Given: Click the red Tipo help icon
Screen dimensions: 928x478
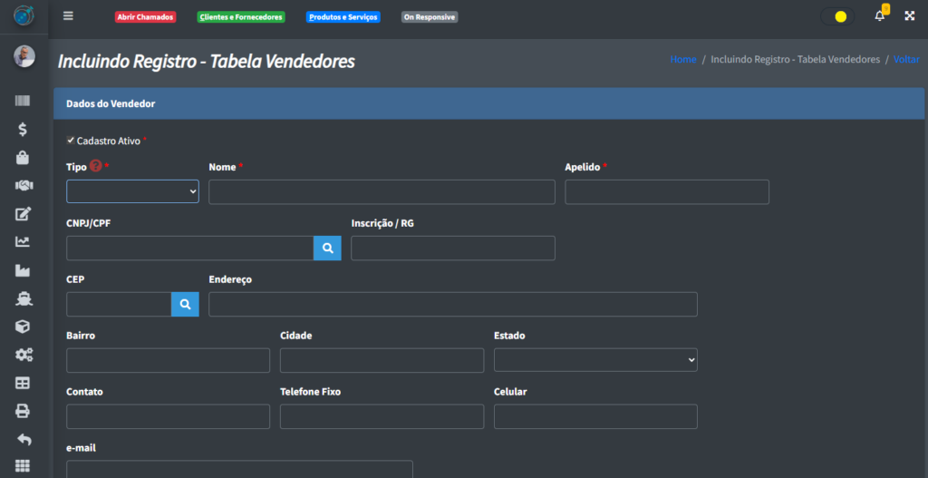Looking at the screenshot, I should click(95, 167).
